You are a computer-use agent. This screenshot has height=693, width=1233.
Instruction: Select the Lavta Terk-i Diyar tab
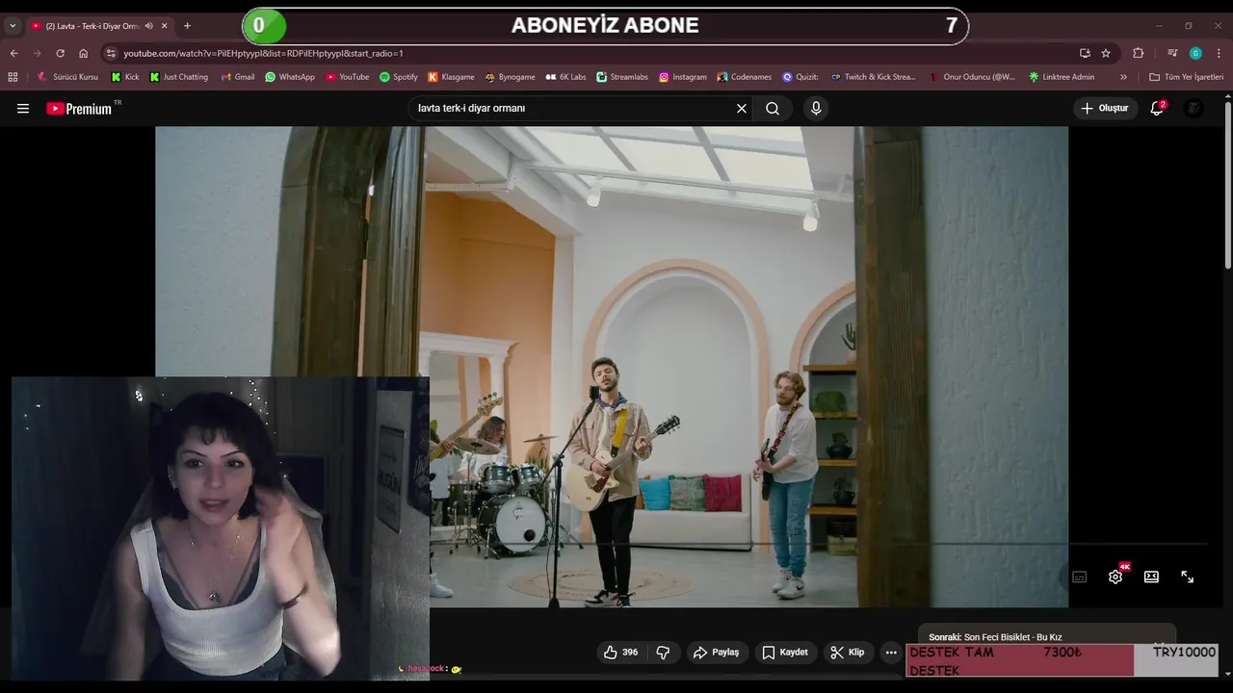[92, 26]
